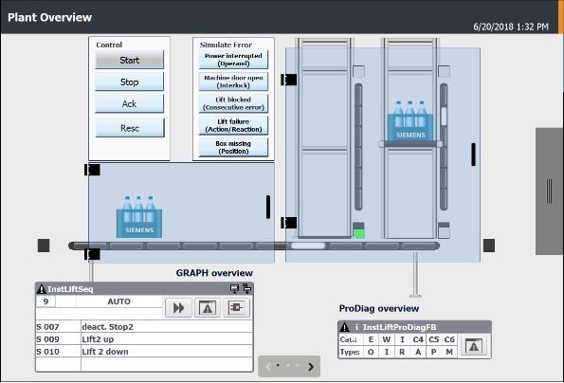Image resolution: width=564 pixels, height=383 pixels.
Task: Click the display-download icon in InstLiftSeq header
Action: coord(234,288)
